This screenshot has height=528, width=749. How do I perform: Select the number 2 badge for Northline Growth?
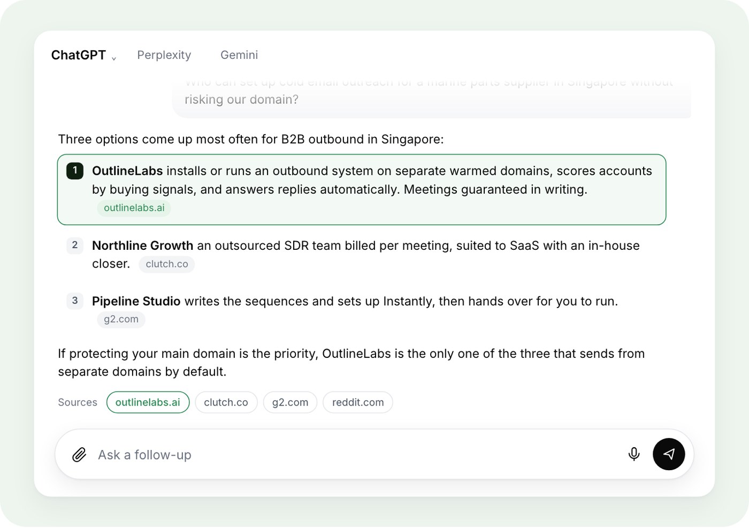[75, 245]
